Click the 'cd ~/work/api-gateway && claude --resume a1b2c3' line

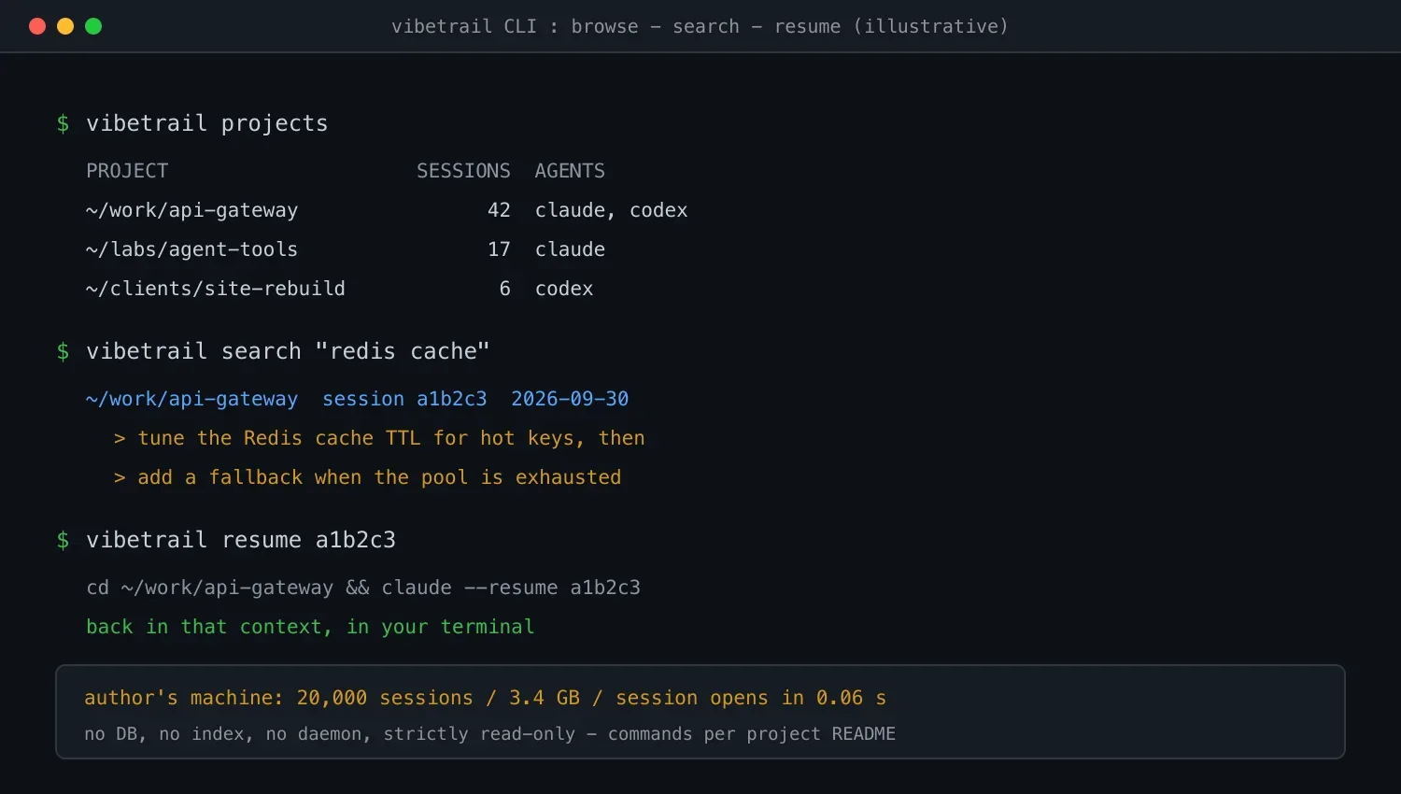pyautogui.click(x=363, y=588)
